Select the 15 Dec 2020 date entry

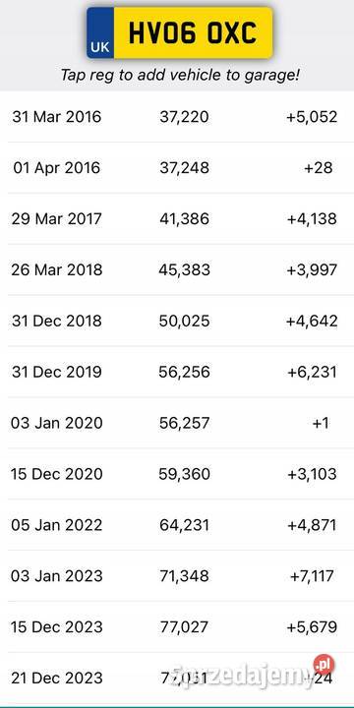coord(56,474)
